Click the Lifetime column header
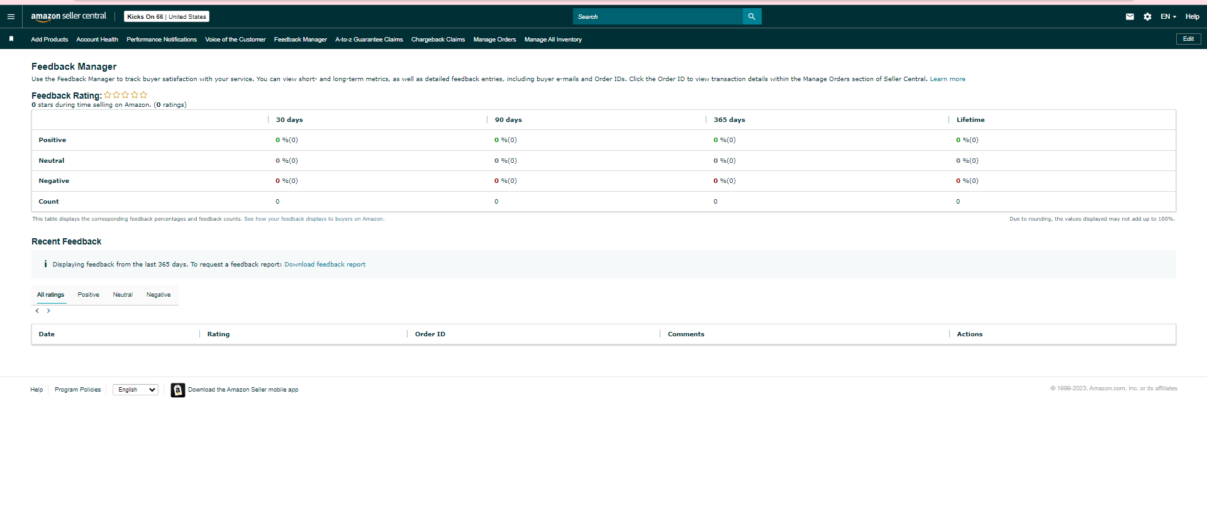 971,119
